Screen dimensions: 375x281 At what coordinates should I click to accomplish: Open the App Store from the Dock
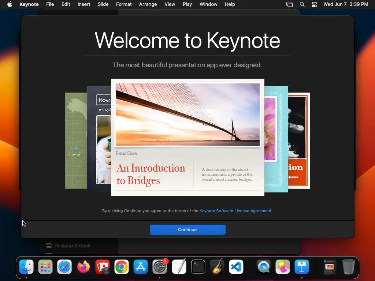pos(141,267)
